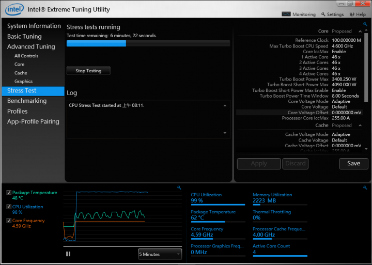Click the settings panel vertical scrollbar
The image size is (372, 265).
[366, 68]
